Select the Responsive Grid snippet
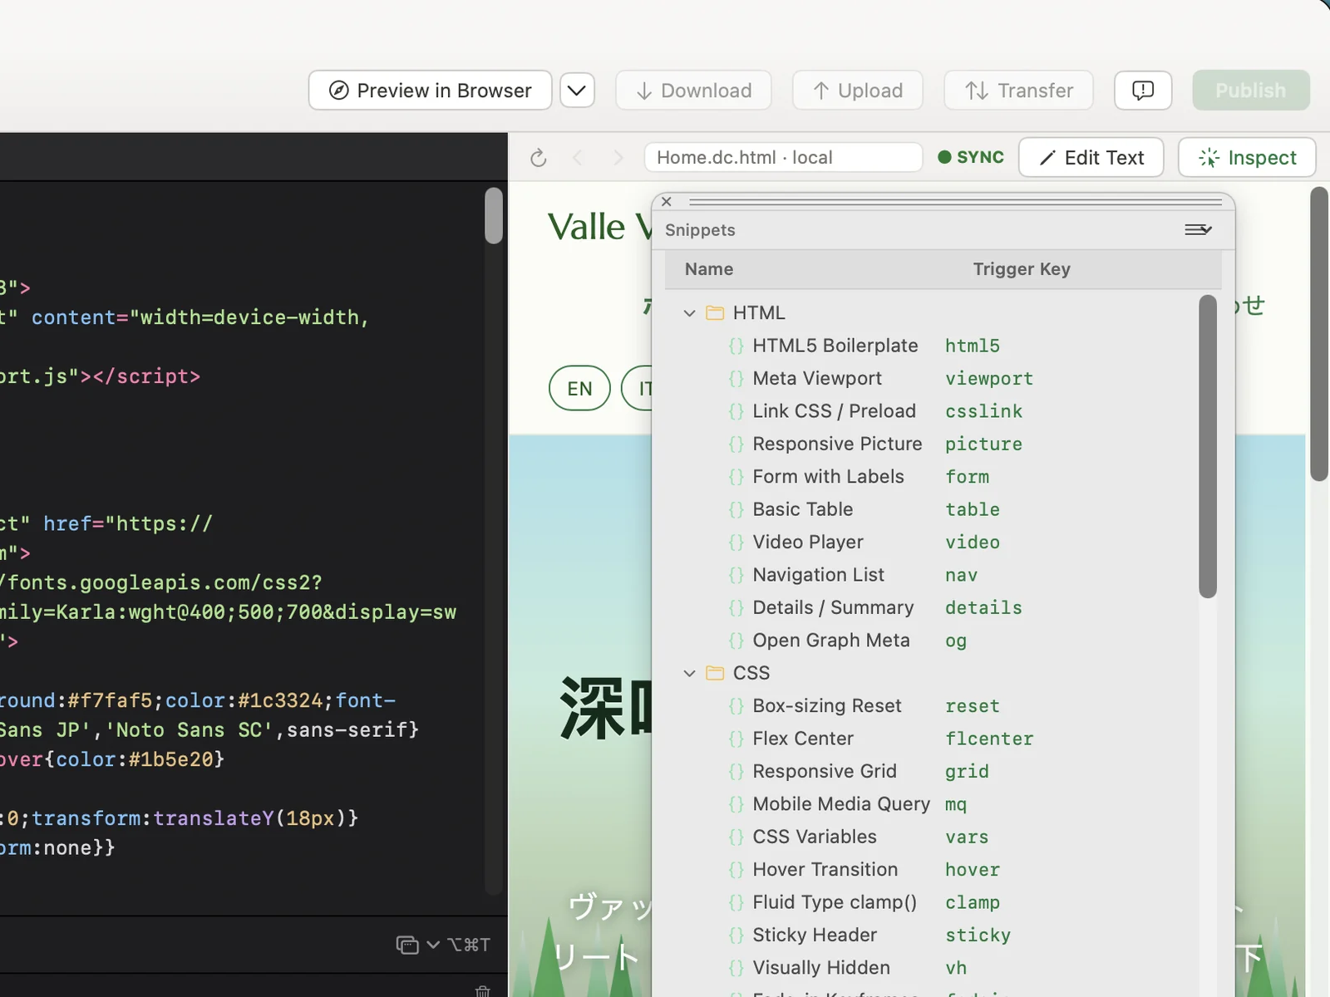 [931, 771]
